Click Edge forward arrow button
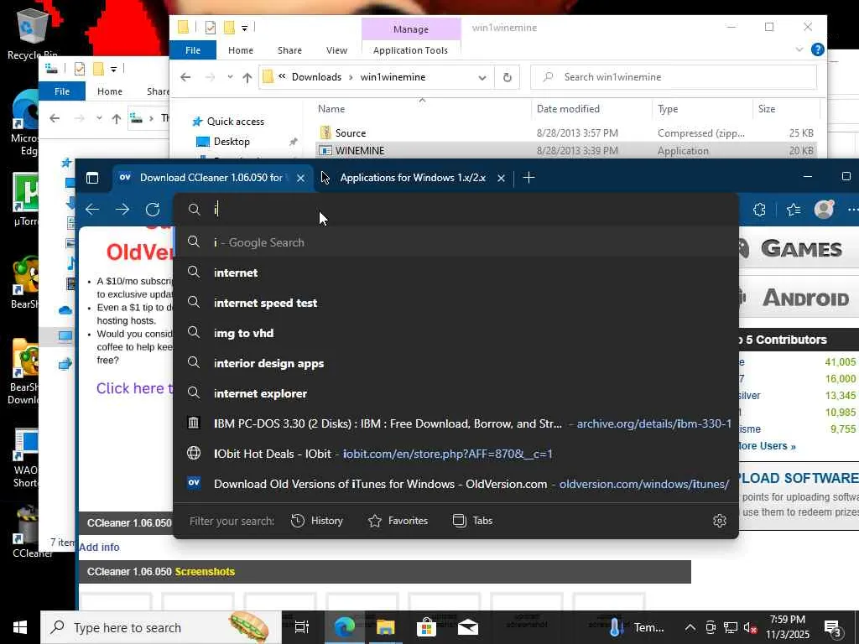 tap(122, 209)
